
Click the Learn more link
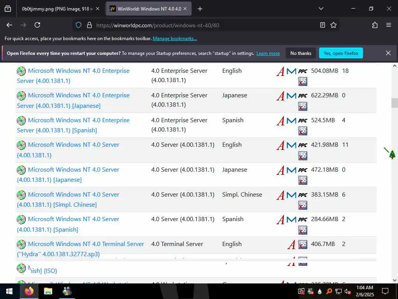pos(268,53)
